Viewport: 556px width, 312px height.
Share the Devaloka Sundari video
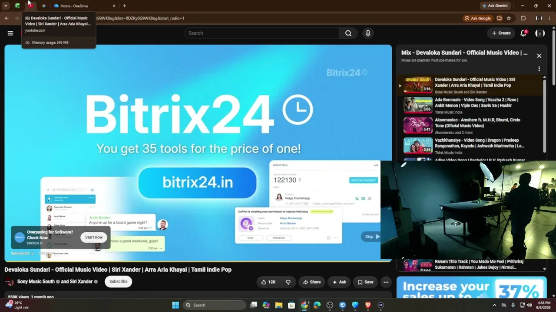coord(311,282)
